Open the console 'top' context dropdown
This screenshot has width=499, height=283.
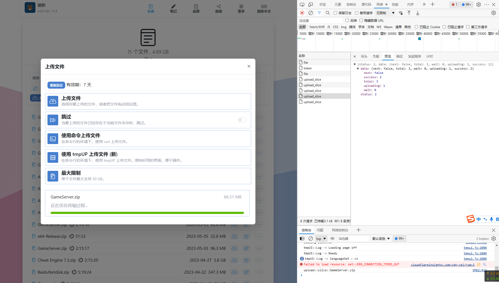pyautogui.click(x=321, y=239)
